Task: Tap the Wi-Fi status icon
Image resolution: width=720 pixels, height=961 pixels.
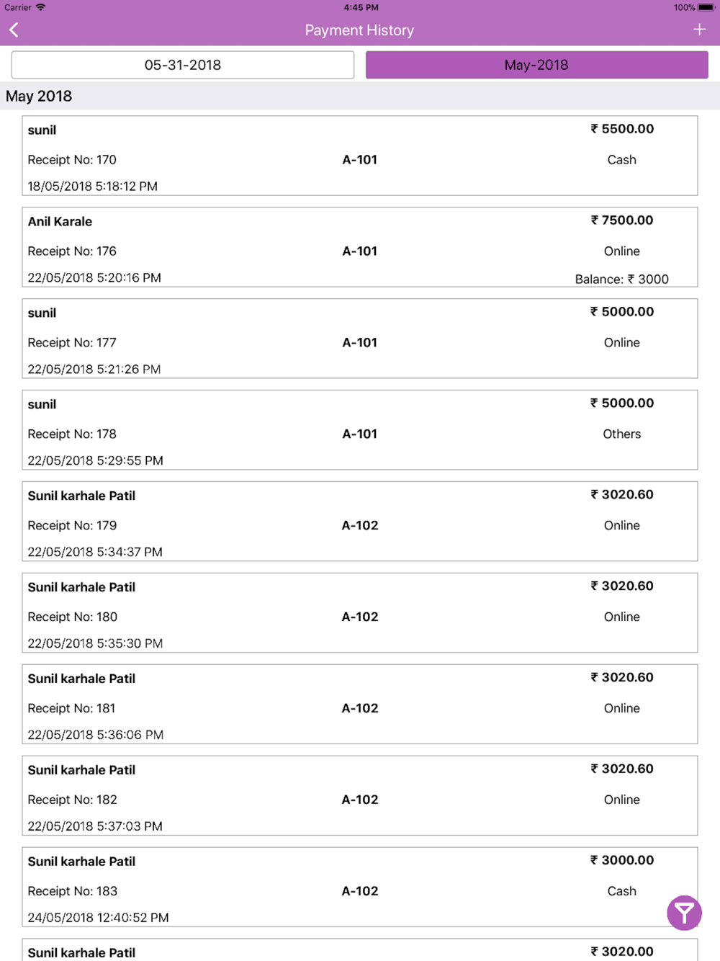Action: point(41,7)
